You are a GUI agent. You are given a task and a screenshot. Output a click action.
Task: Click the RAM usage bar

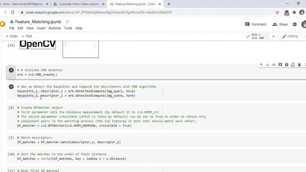pos(264,35)
